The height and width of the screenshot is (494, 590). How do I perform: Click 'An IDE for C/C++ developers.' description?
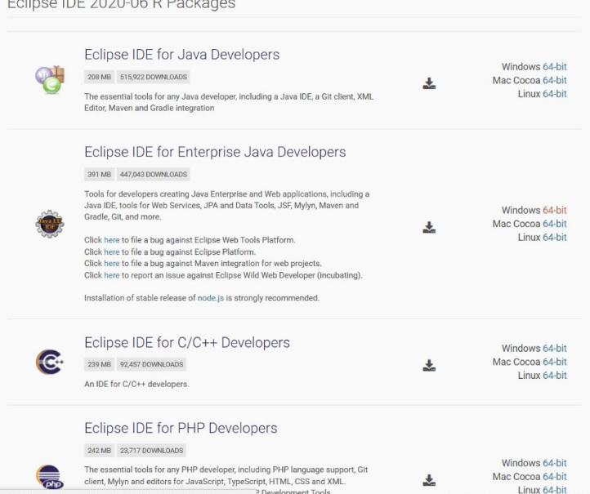coord(136,385)
